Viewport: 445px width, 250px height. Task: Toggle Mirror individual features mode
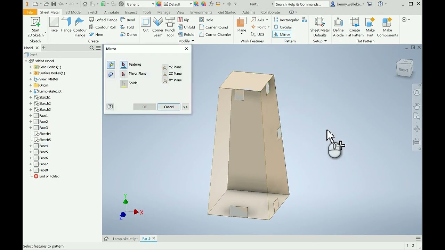point(111,65)
